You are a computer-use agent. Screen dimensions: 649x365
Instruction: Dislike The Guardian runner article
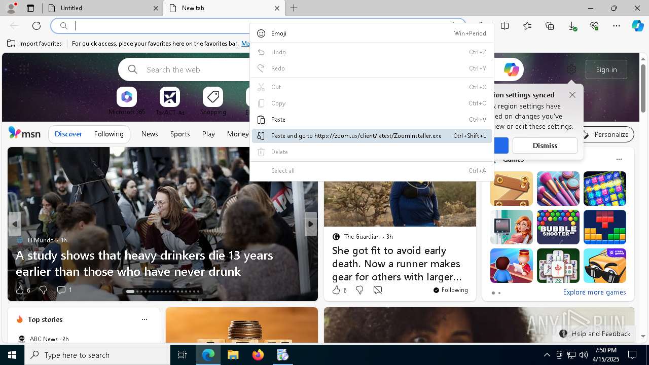click(359, 290)
